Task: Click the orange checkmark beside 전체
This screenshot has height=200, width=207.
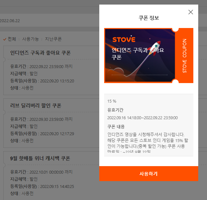Action: (x=5, y=39)
